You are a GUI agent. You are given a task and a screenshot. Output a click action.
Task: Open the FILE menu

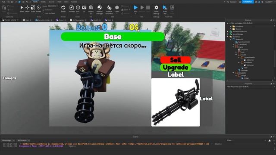click(3, 2)
